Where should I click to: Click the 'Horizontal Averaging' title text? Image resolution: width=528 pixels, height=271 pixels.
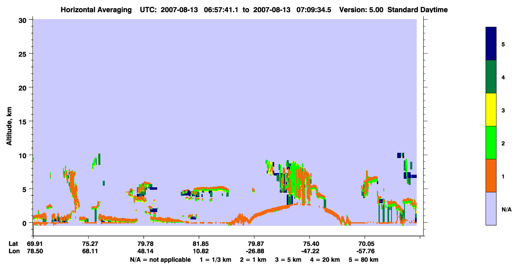96,9
